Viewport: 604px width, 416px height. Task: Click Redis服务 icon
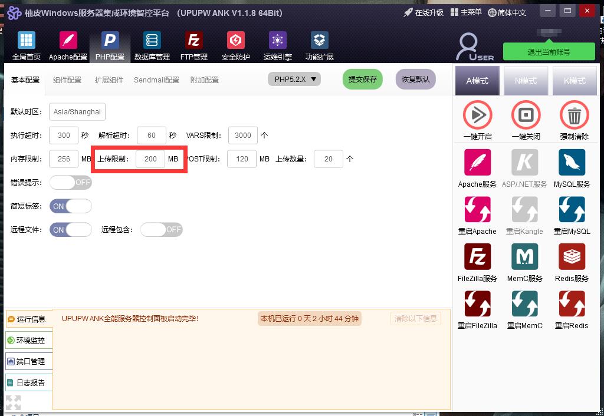click(x=572, y=257)
